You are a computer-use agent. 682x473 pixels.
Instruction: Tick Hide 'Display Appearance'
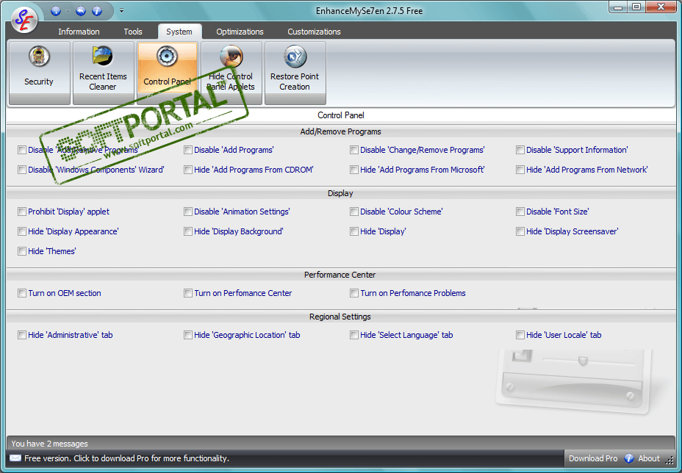point(22,231)
